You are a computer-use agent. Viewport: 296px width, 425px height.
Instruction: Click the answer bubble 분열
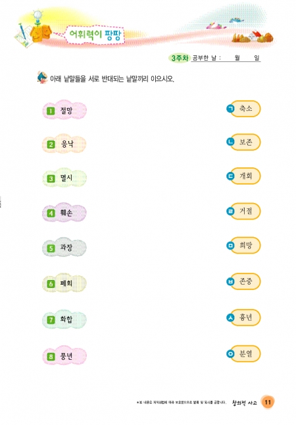tap(245, 353)
